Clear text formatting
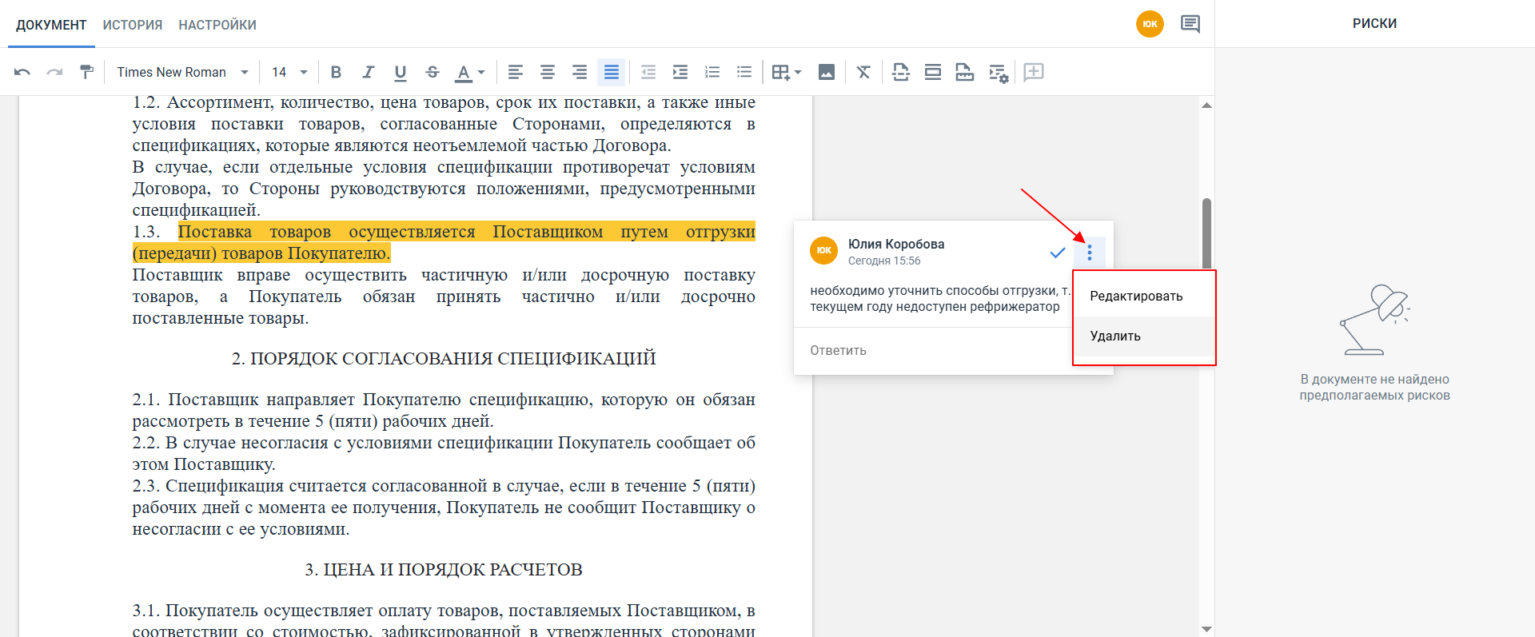The height and width of the screenshot is (637, 1535). pos(863,72)
